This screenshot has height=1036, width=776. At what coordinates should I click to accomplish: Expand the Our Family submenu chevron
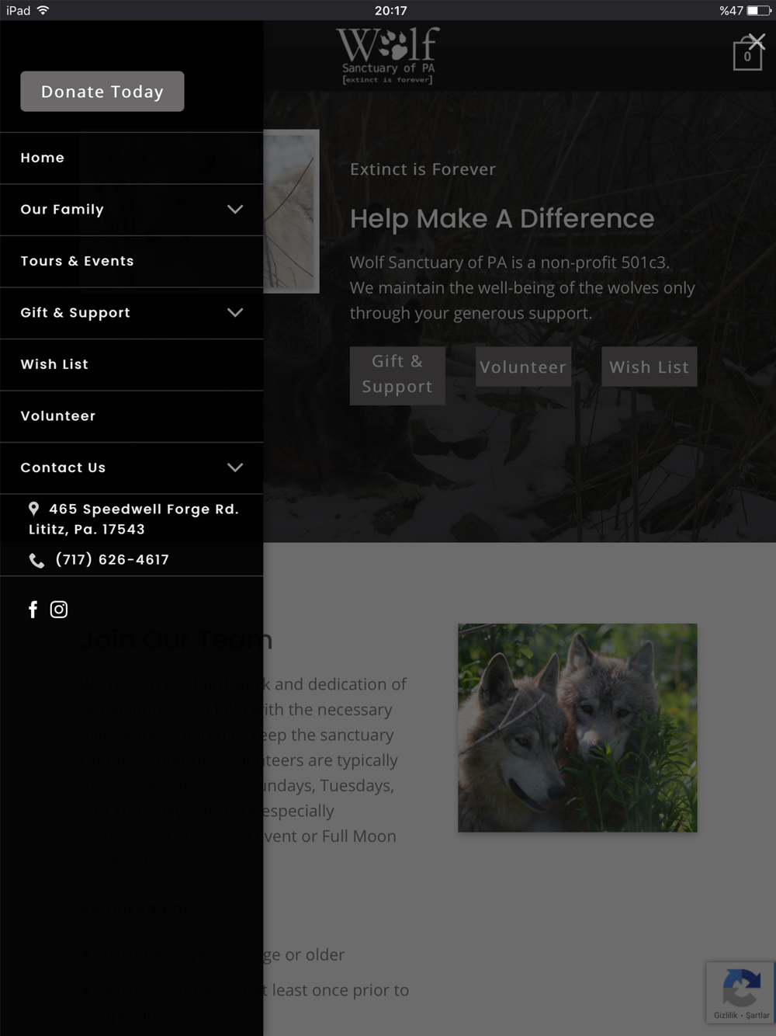[235, 210]
